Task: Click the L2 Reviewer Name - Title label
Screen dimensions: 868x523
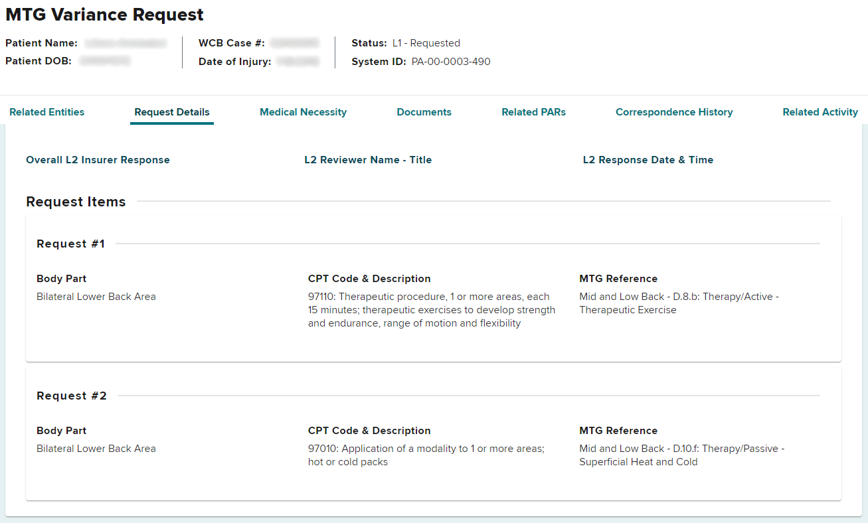Action: tap(368, 160)
